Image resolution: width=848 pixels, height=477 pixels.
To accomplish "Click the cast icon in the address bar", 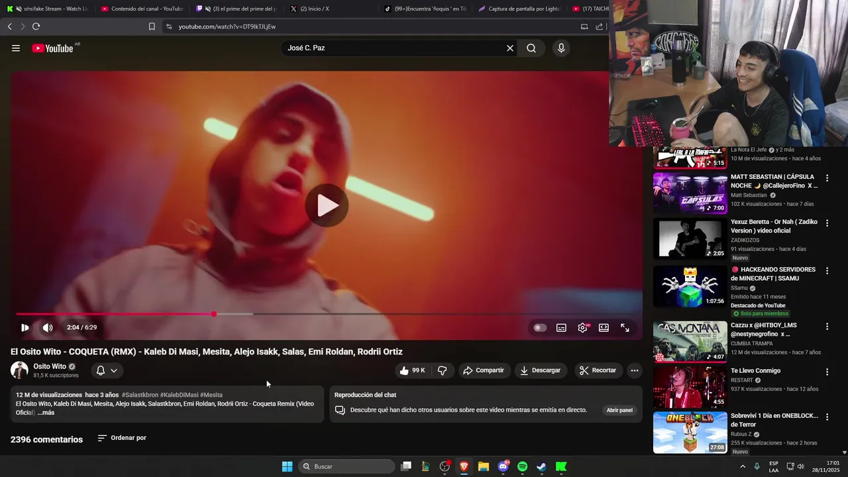I will point(584,26).
